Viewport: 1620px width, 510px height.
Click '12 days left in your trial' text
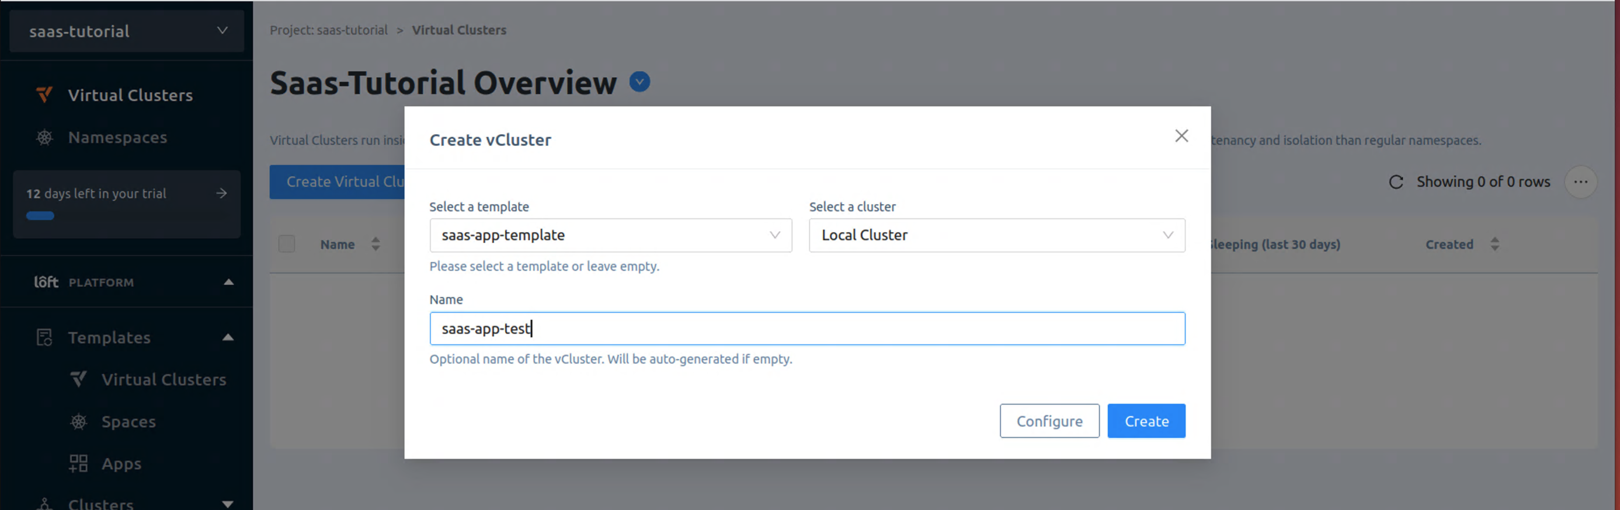[96, 194]
